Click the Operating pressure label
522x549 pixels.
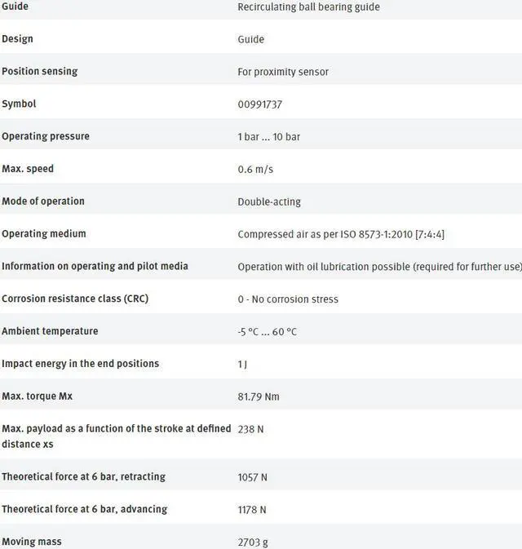click(x=46, y=136)
